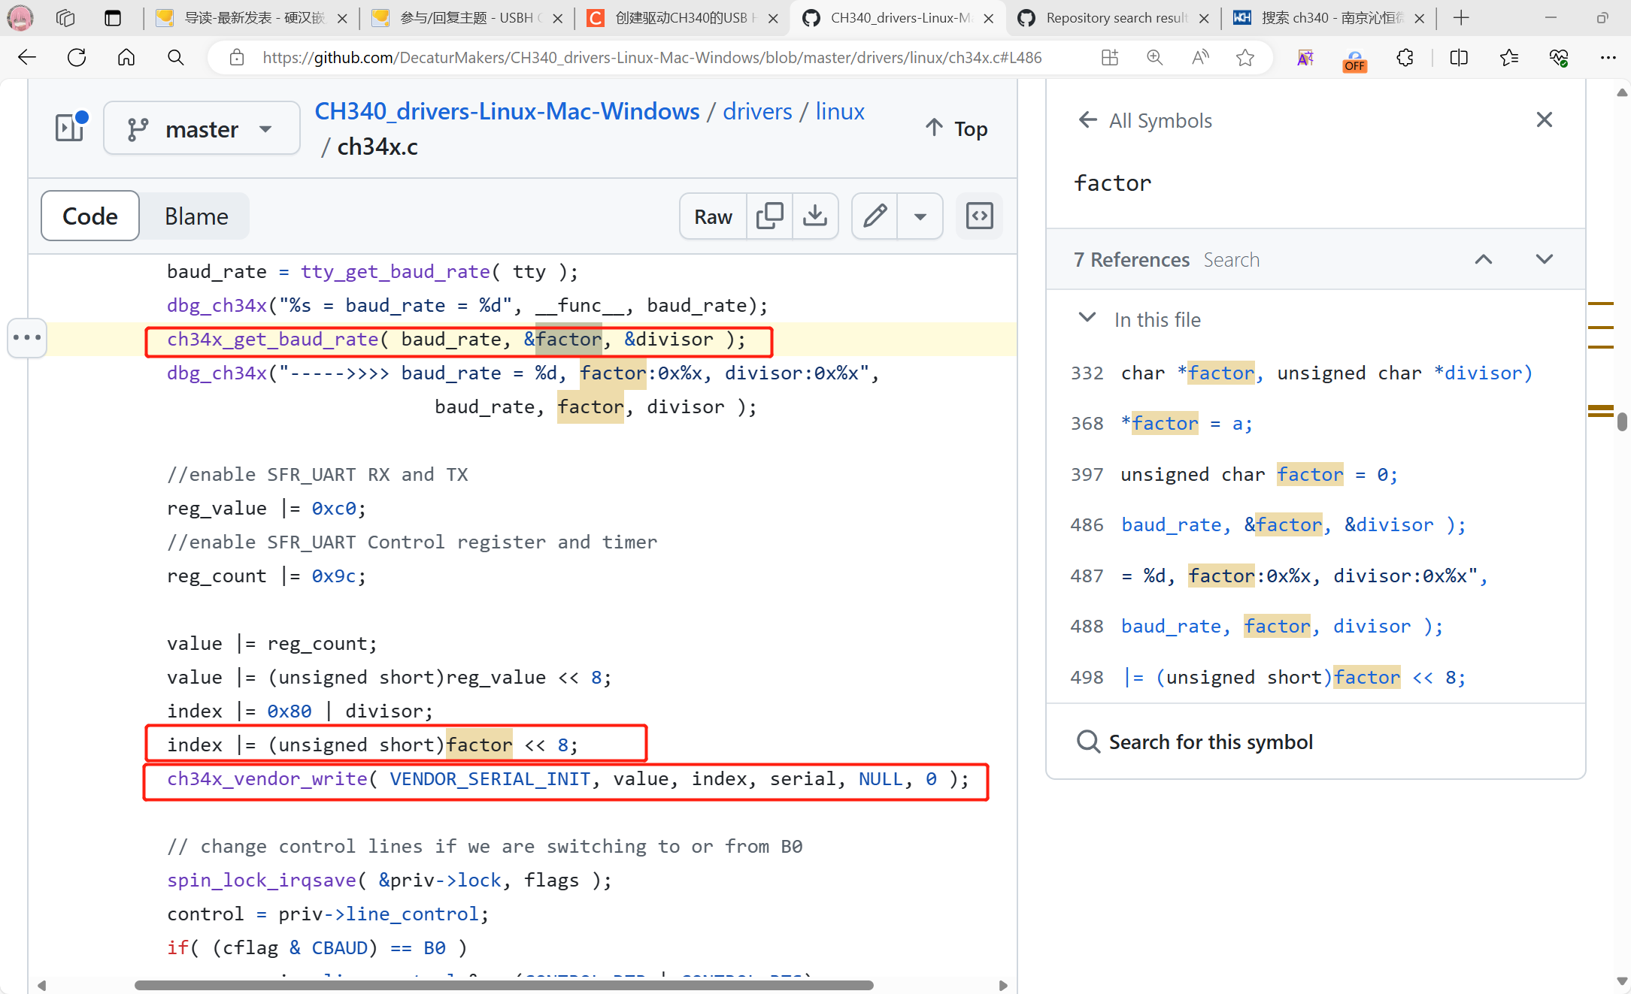Download raw file icon
This screenshot has width=1631, height=994.
pyautogui.click(x=815, y=216)
